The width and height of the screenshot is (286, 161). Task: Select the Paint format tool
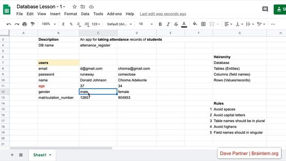tap(33, 24)
